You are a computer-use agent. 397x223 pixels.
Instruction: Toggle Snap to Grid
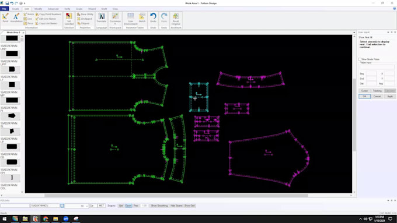121,206
